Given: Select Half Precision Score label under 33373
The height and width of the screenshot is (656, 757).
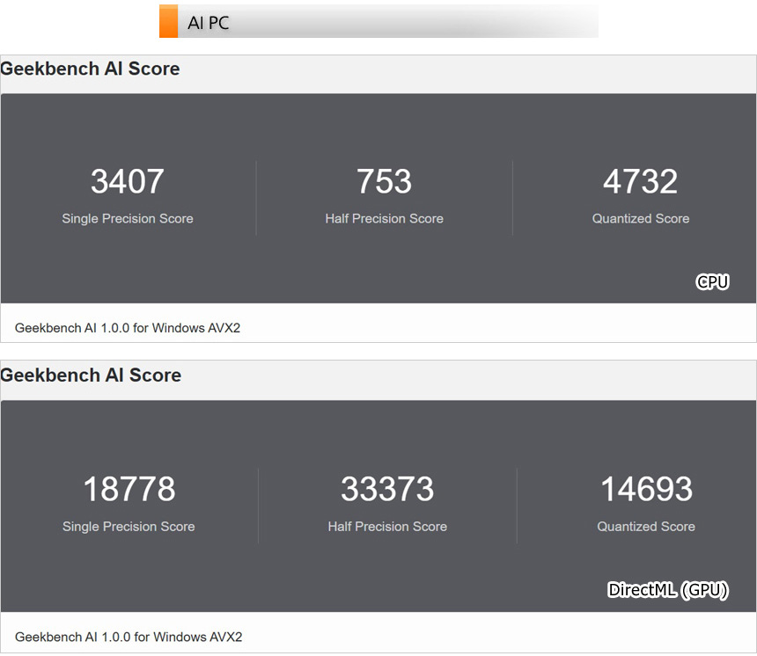Looking at the screenshot, I should click(x=387, y=527).
